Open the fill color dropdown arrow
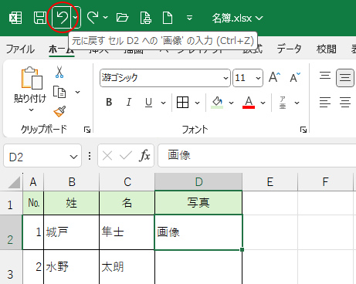The width and height of the screenshot is (356, 284). click(231, 103)
